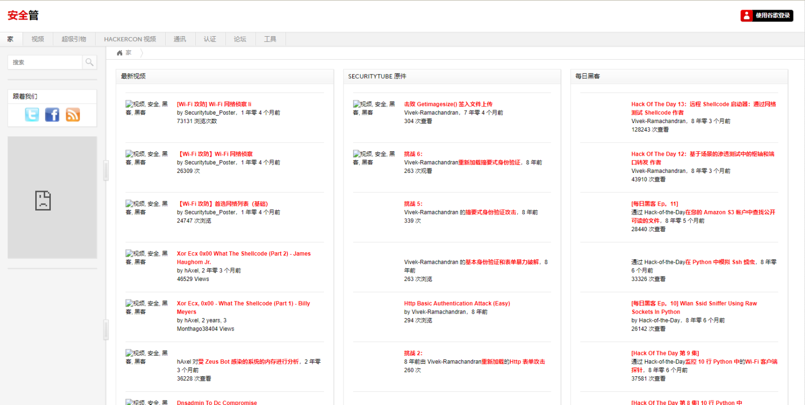Open the HACKERCON 视频 tab
The image size is (805, 405).
[x=130, y=39]
